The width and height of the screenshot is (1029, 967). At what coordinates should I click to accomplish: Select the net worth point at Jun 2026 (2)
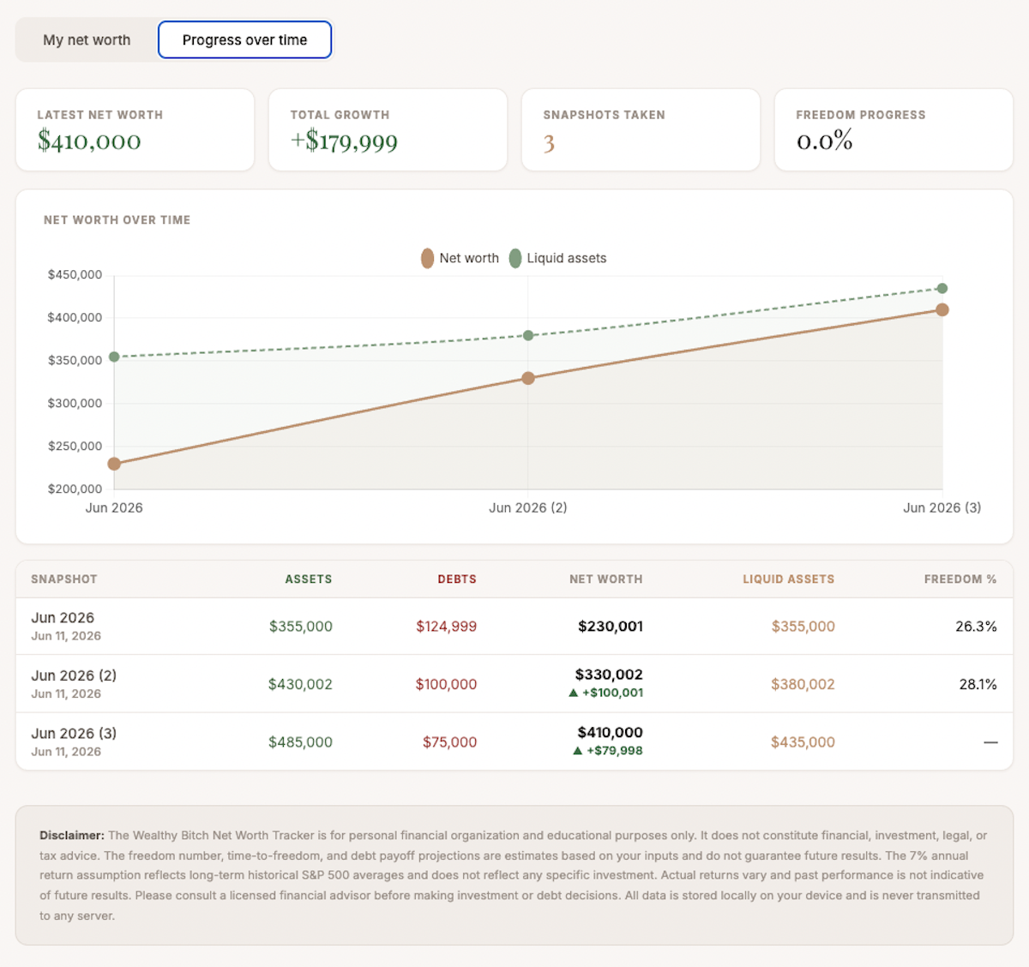point(528,378)
